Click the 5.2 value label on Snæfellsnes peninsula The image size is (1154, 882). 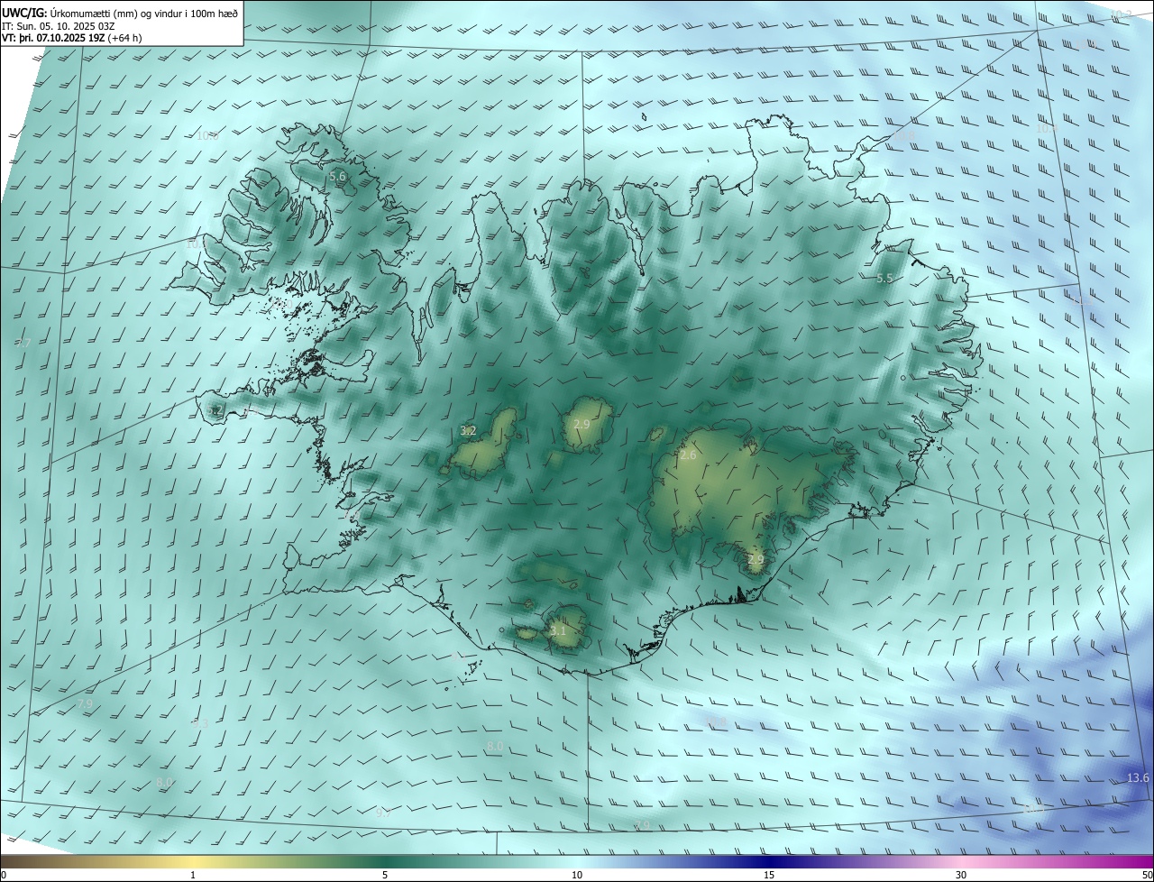pos(215,410)
